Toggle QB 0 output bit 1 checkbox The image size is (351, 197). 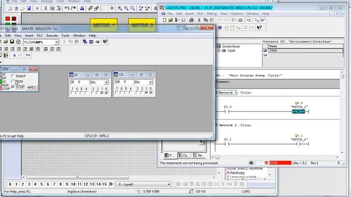(x=146, y=92)
